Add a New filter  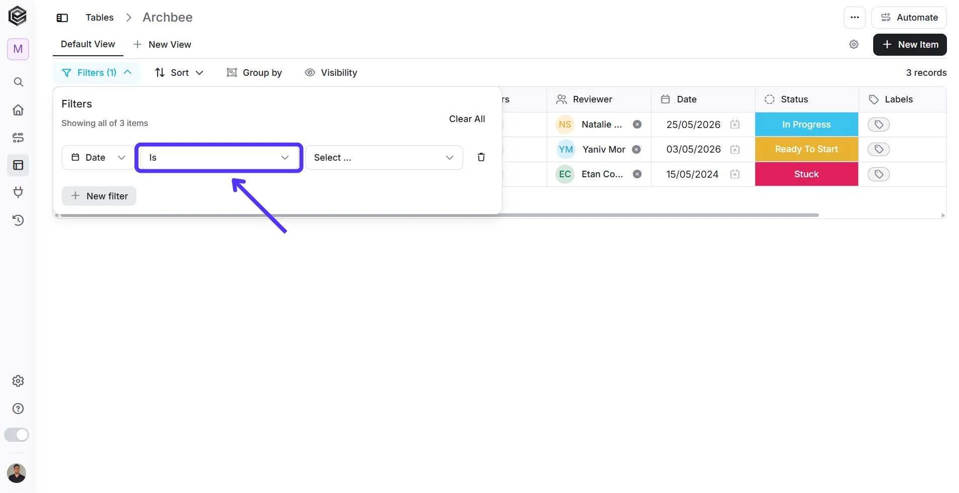tap(99, 196)
